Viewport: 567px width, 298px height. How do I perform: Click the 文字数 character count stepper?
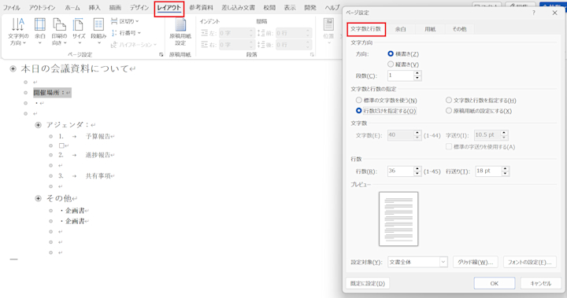point(417,135)
